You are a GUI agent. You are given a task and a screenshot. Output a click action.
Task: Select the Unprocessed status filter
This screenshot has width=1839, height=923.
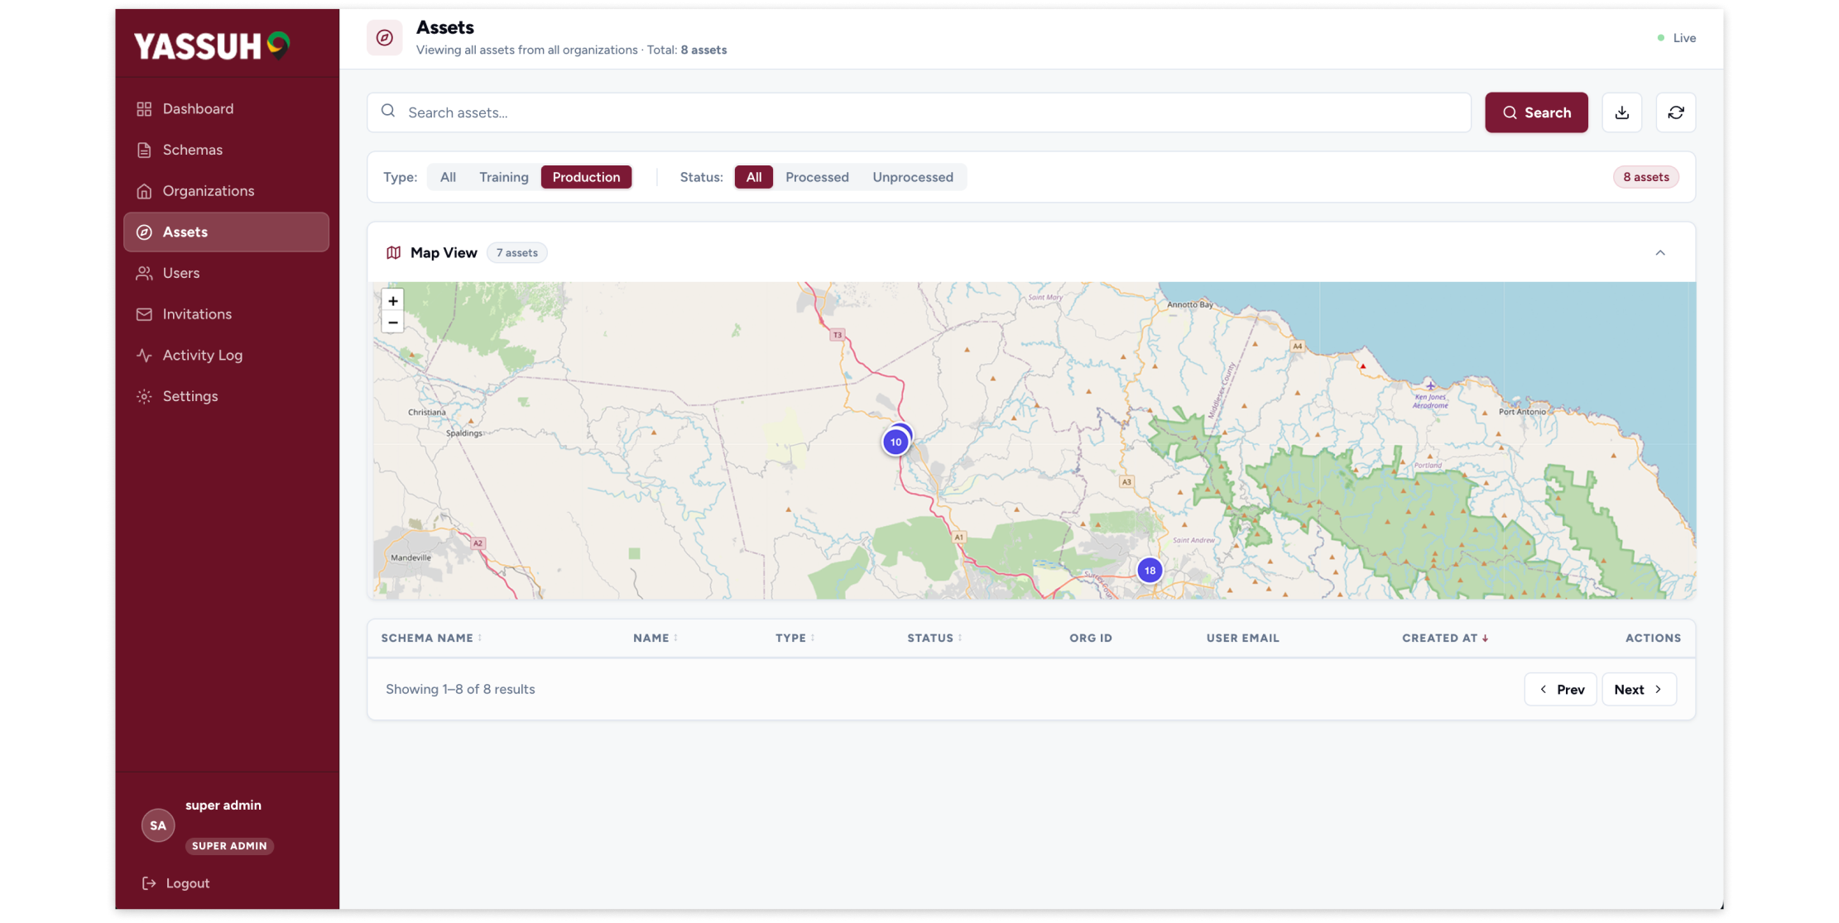(912, 177)
